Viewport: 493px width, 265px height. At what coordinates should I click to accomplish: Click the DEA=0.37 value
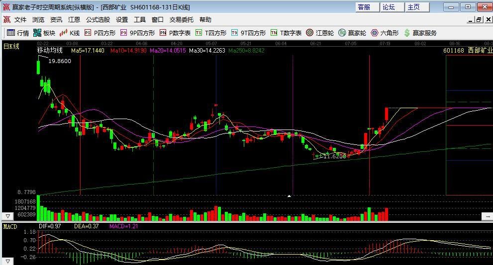coord(87,226)
